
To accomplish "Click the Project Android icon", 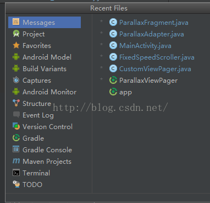I will [x=16, y=34].
